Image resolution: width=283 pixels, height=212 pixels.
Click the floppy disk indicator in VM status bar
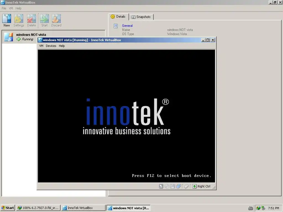pyautogui.click(x=173, y=186)
